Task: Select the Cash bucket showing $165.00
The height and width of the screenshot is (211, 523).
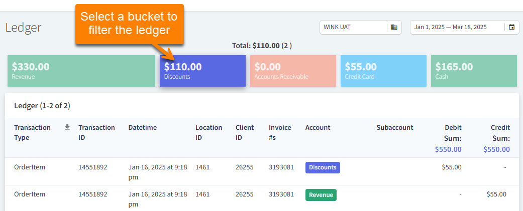Action: tap(474, 71)
